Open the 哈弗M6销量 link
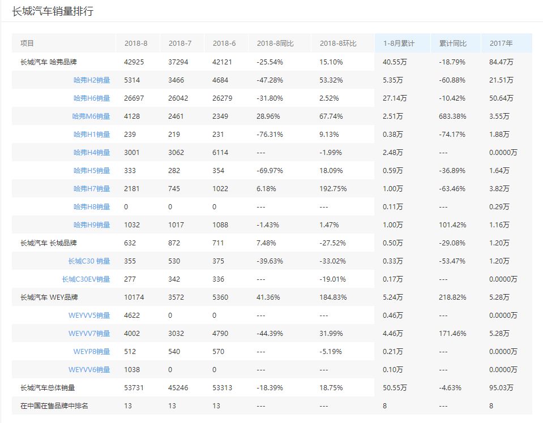 pos(91,116)
